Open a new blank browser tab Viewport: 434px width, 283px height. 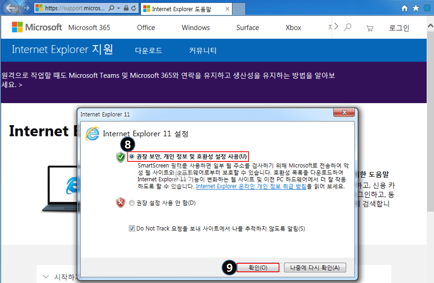pyautogui.click(x=239, y=9)
